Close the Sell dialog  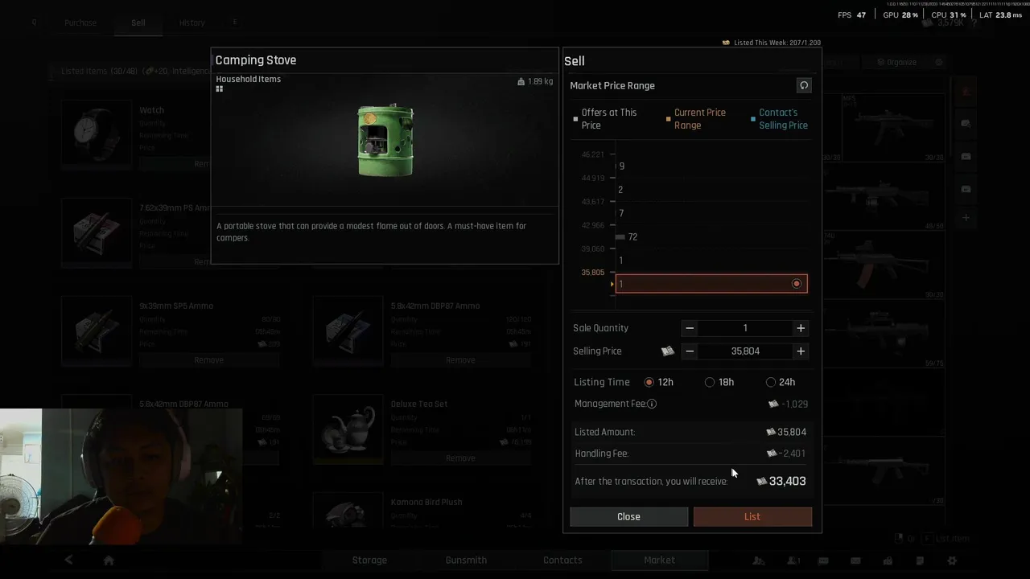628,516
